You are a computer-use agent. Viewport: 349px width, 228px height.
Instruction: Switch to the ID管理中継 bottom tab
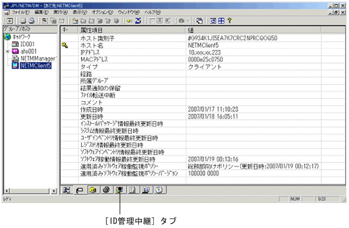119,190
